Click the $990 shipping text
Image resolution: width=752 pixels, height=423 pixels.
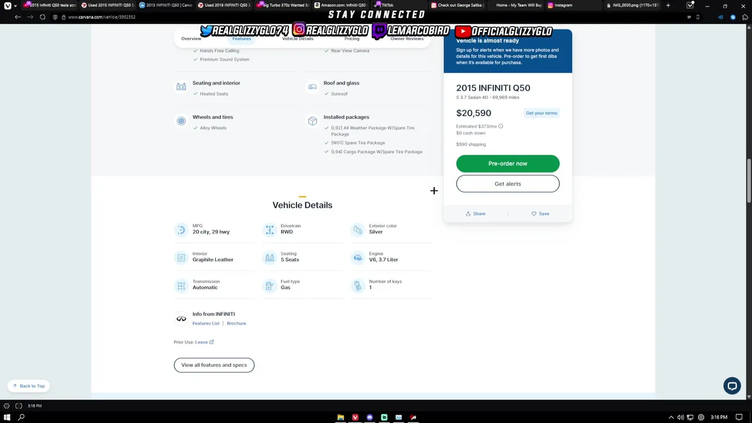point(471,145)
